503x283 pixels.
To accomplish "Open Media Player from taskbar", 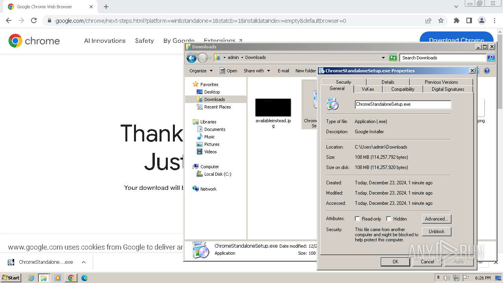I will [58, 278].
